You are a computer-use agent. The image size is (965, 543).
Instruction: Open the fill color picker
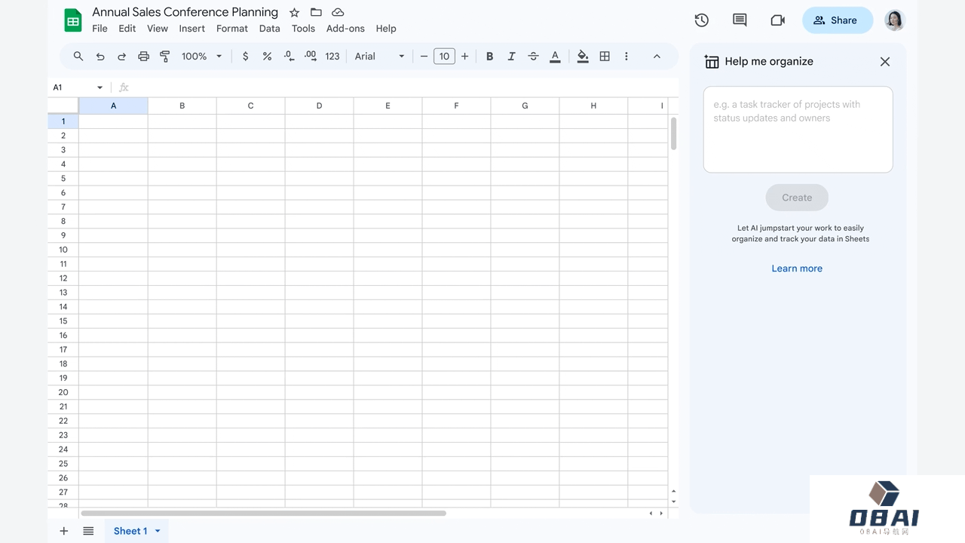click(x=583, y=57)
